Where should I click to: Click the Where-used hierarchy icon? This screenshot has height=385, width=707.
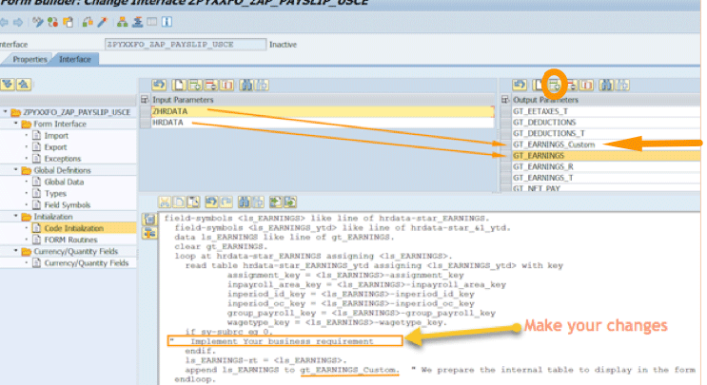point(122,22)
